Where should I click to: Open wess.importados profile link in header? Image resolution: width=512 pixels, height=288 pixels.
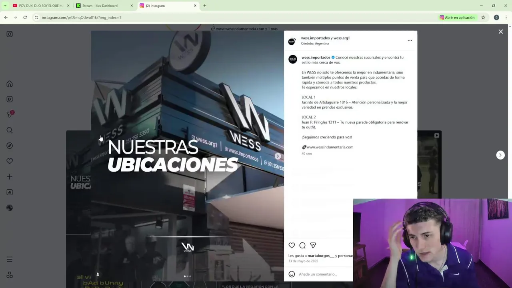point(315,38)
